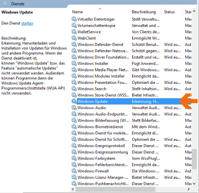Image resolution: width=199 pixels, height=193 pixels.
Task: Click description 'Erkennung, H...' of Windows Update
Action: [145, 101]
